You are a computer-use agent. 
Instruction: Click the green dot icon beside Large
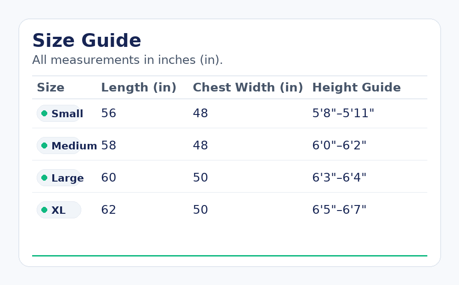[44, 178]
